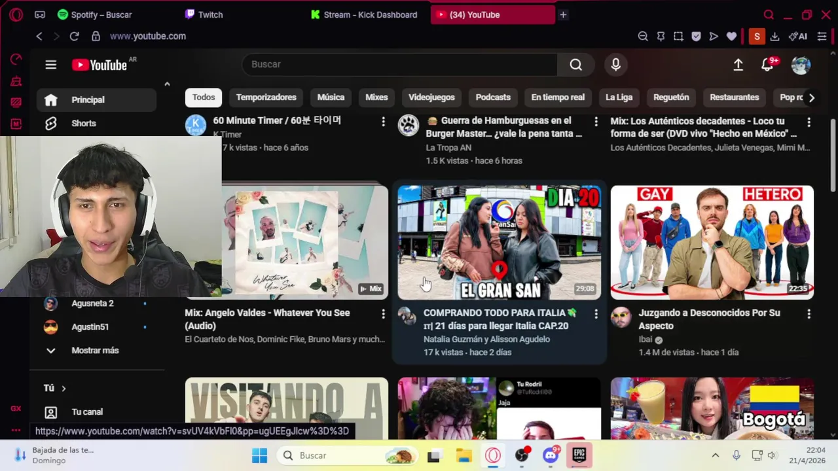Play the El Gran San DIA 20 thumbnail
This screenshot has width=838, height=471.
500,242
